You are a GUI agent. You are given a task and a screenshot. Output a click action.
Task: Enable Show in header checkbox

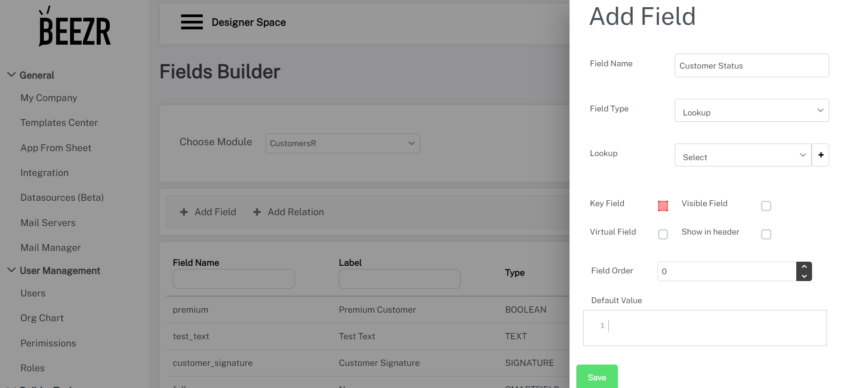766,234
